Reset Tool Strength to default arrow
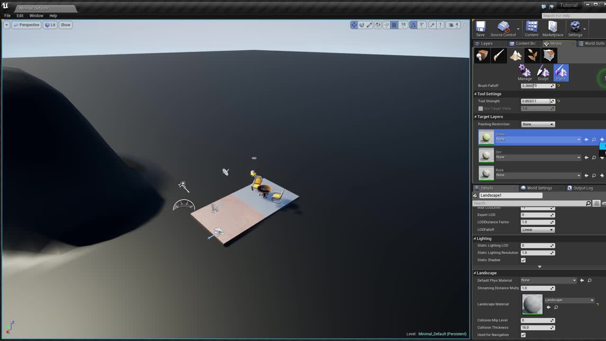The width and height of the screenshot is (606, 341). [559, 101]
